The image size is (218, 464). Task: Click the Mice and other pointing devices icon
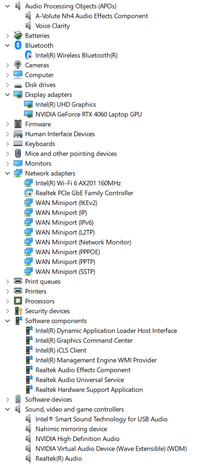pyautogui.click(x=18, y=154)
